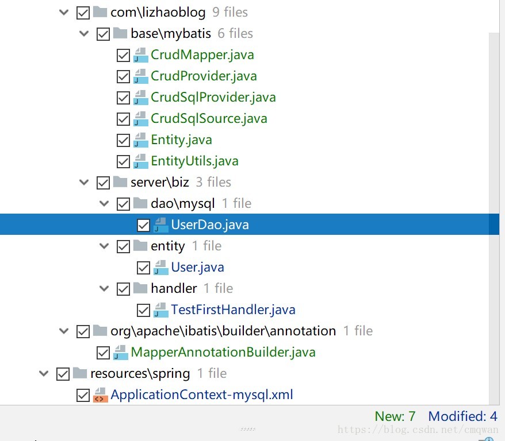Collapse the dao\mysql folder node

click(x=104, y=204)
